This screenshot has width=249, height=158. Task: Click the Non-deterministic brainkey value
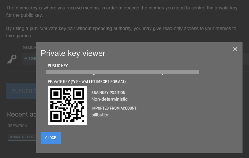(109, 99)
